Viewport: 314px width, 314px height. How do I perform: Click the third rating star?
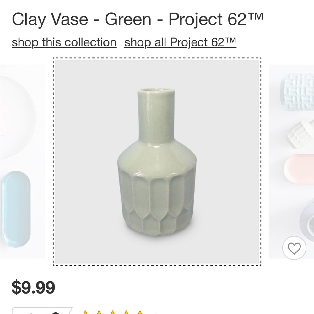point(113,312)
